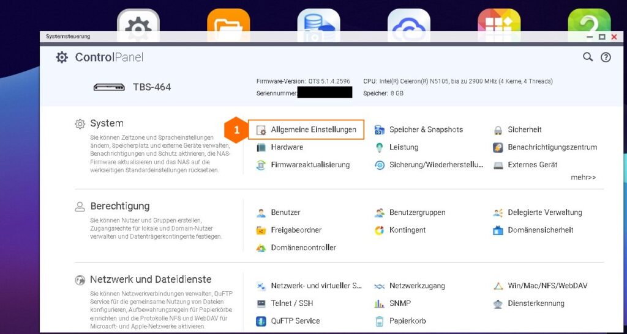Click the Delegierte Verwaltung icon
The image size is (627, 334).
click(x=498, y=213)
